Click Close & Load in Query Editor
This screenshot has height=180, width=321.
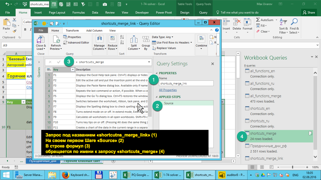point(41,43)
